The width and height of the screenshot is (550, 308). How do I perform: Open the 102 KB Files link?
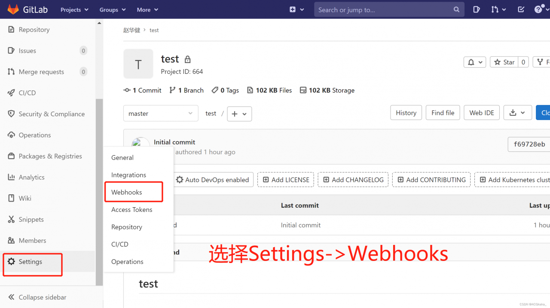pos(269,90)
